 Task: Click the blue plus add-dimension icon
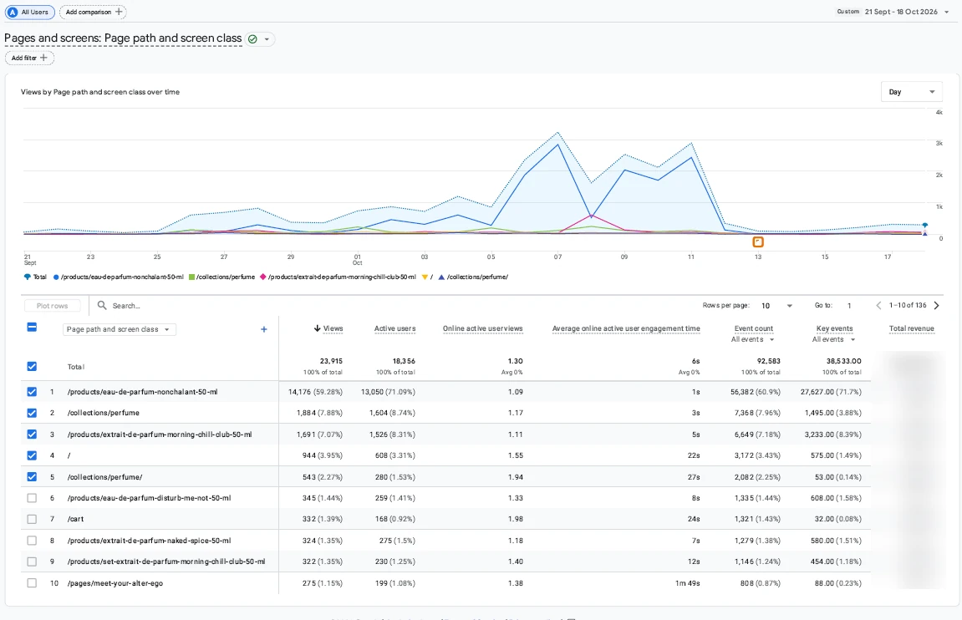(264, 329)
